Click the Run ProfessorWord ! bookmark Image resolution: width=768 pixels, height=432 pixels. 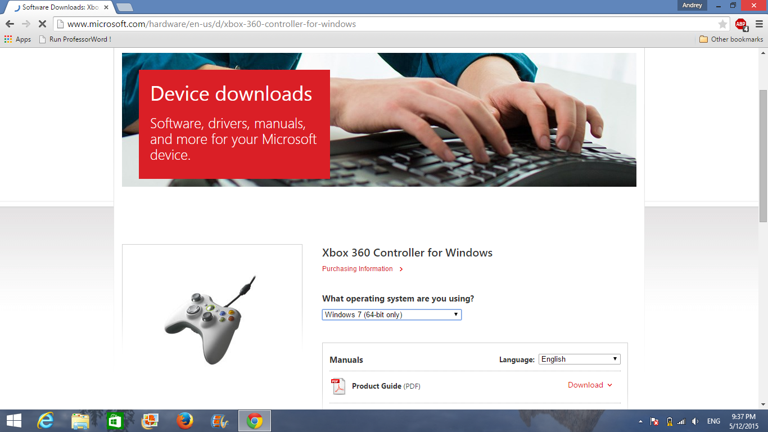click(75, 39)
